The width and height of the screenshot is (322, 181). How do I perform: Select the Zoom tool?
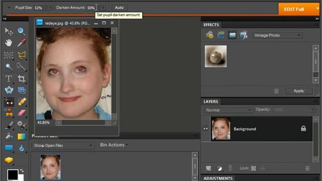21,31
